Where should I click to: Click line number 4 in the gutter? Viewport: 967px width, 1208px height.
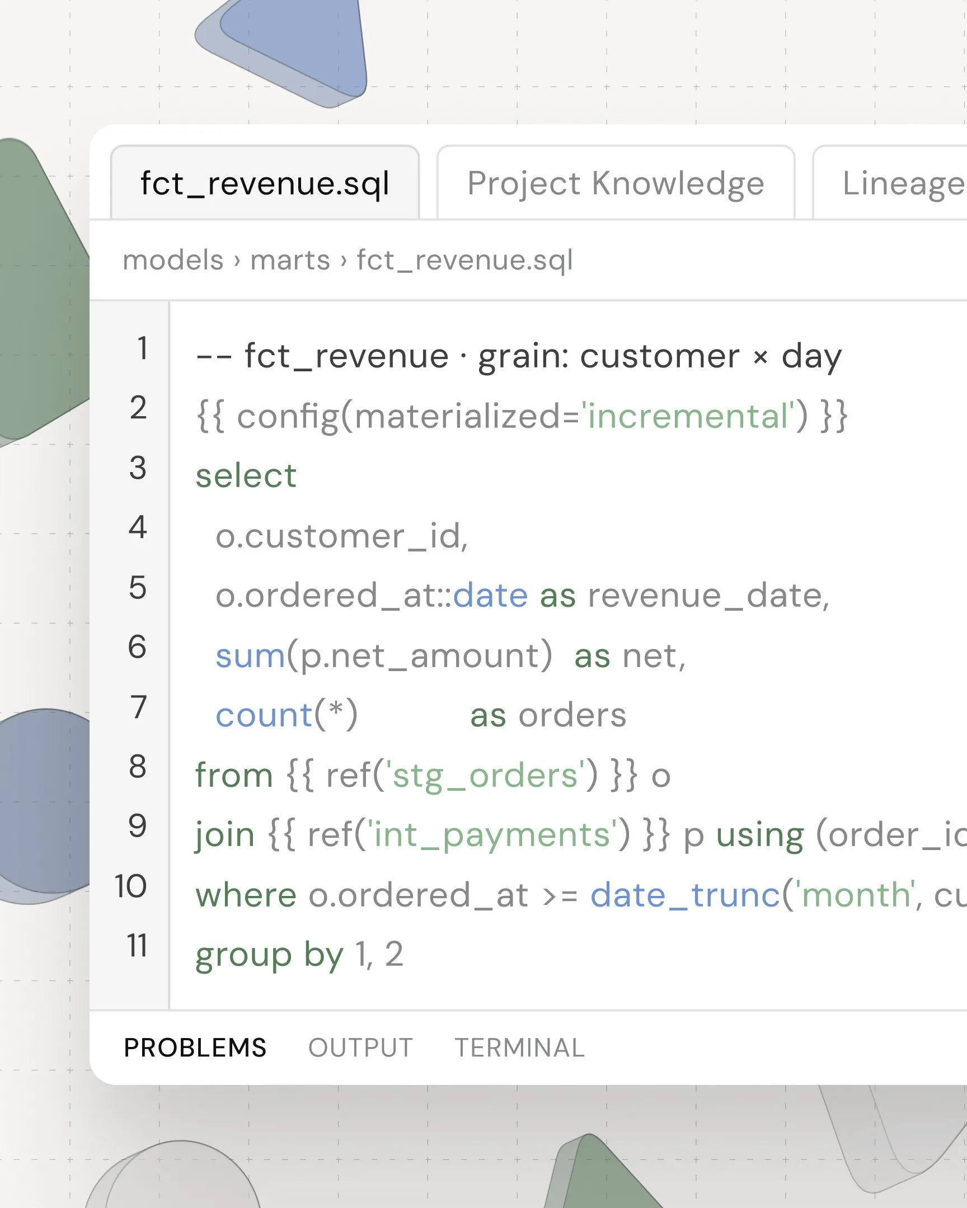[138, 527]
